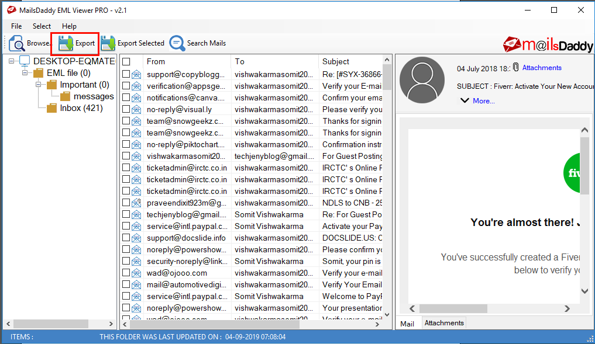
Task: Select the messages folder in the tree
Action: (x=94, y=96)
